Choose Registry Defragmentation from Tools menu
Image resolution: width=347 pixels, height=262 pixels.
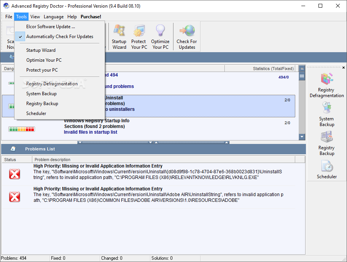click(x=59, y=84)
